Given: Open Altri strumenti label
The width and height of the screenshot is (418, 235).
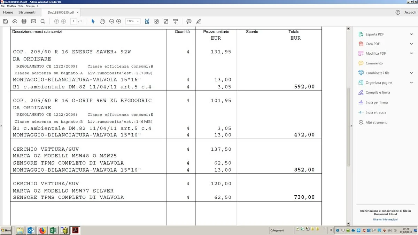Looking at the screenshot, I should tap(377, 123).
